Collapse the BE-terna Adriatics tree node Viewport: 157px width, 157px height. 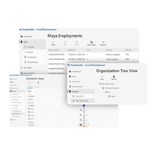101,88
